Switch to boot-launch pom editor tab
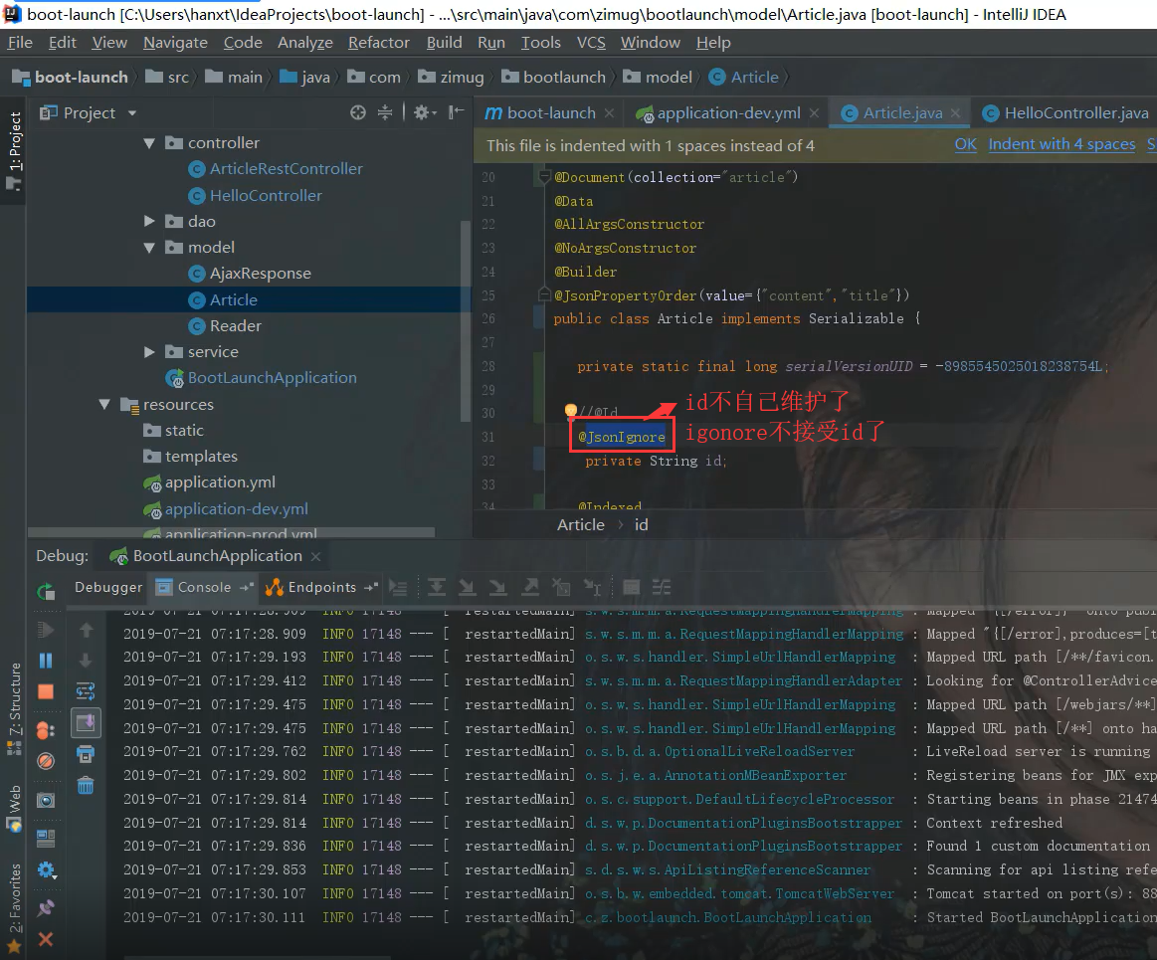This screenshot has height=960, width=1157. (549, 112)
